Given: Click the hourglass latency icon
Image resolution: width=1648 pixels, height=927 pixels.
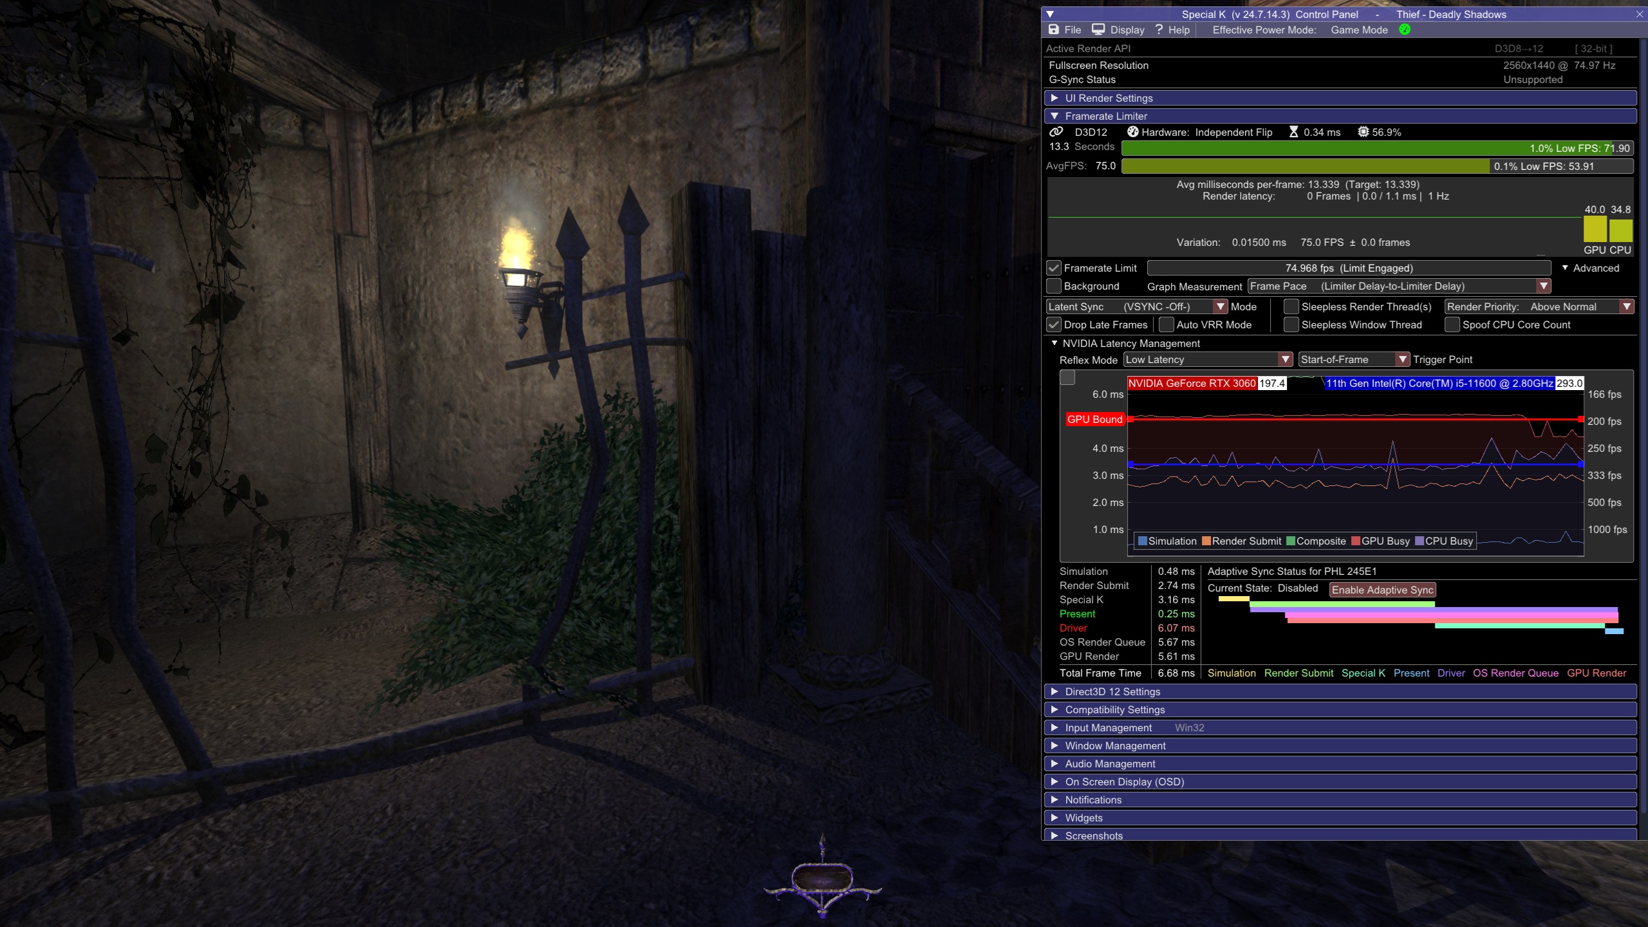Looking at the screenshot, I should coord(1293,132).
